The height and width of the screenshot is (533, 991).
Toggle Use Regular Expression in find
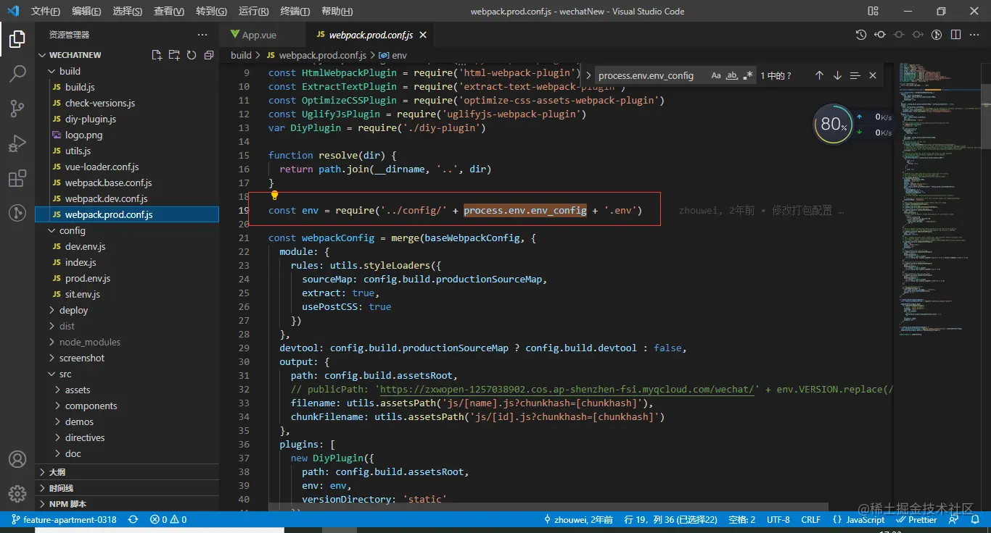click(748, 75)
